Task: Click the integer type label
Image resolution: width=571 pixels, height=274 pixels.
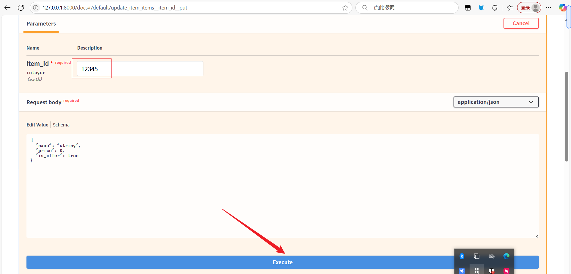Action: pos(36,72)
